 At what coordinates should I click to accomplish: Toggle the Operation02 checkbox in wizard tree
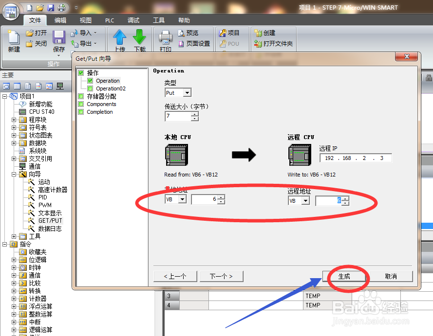90,88
